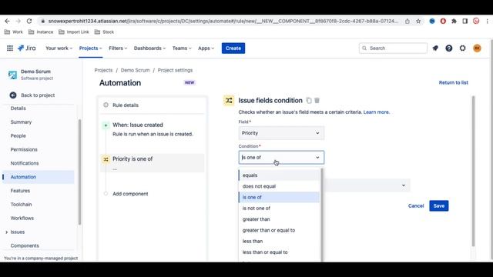Click the Demo Scrum breadcrumb

click(136, 70)
